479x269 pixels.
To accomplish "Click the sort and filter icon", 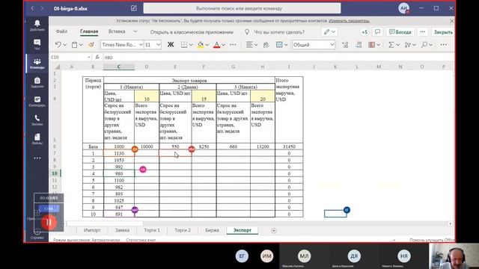I will tap(407, 45).
